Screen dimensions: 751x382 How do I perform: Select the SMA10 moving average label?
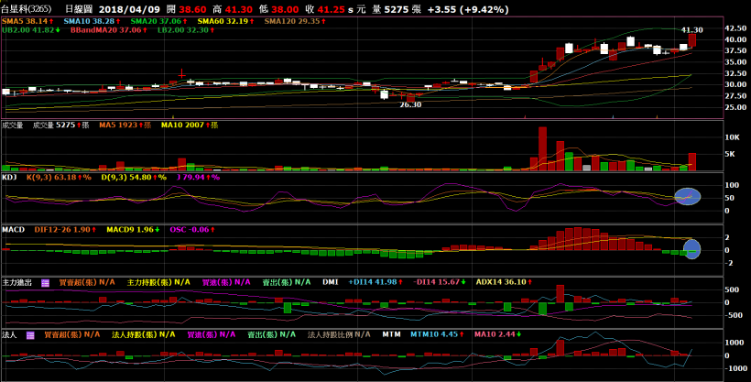(90, 20)
